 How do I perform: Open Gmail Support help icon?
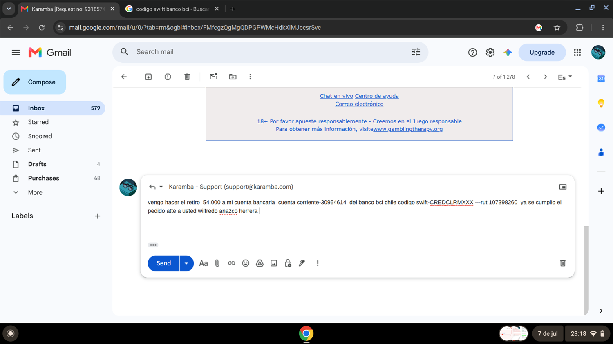[x=472, y=52]
